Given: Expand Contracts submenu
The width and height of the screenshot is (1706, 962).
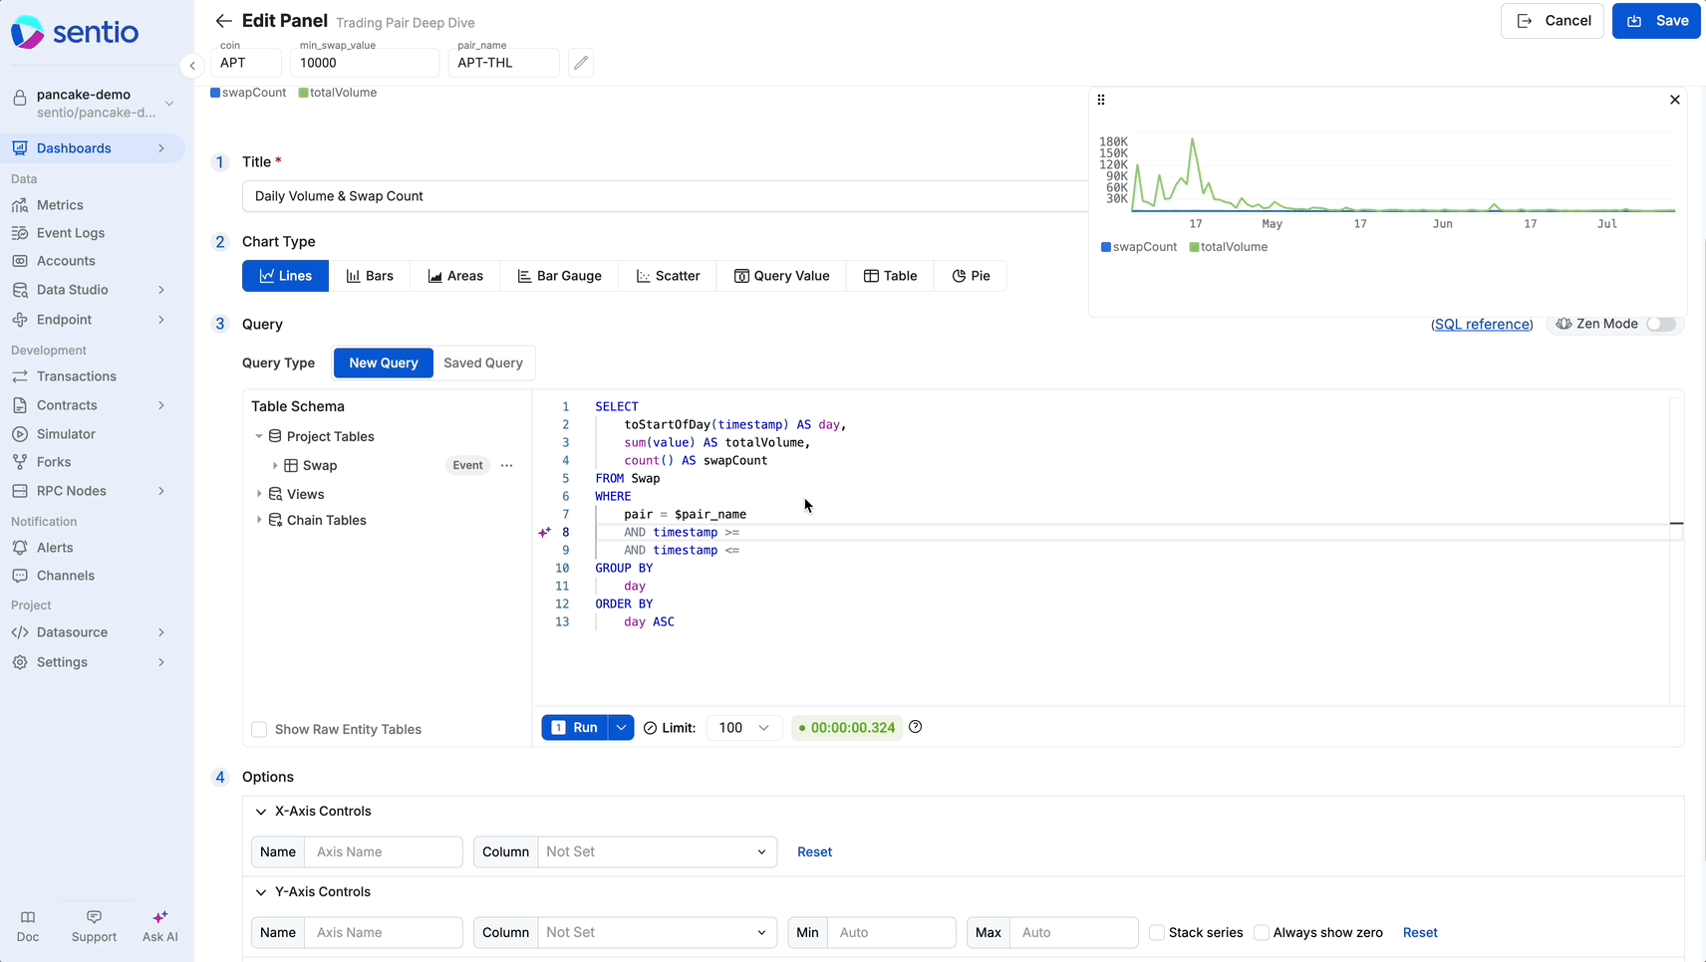Looking at the screenshot, I should coord(161,405).
